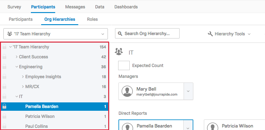Click the magnifier icon in the search box
Viewport: 265px width, 130px height.
pos(120,34)
